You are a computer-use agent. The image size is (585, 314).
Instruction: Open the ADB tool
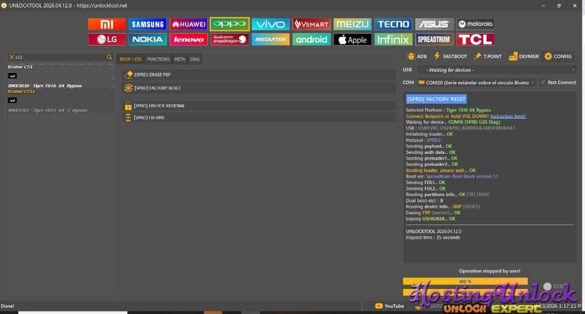click(x=417, y=57)
